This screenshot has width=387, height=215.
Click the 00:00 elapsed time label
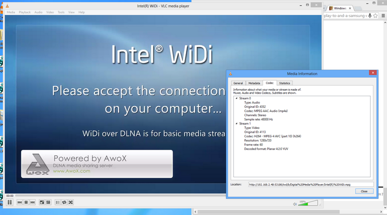click(x=10, y=196)
